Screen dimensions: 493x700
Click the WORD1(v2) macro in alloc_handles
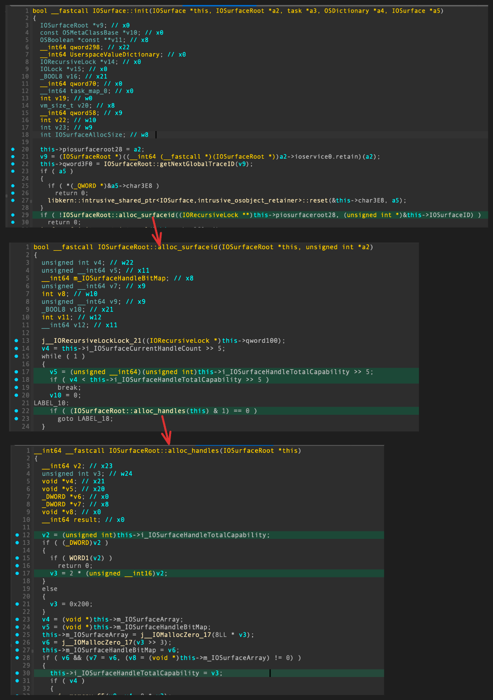[86, 558]
